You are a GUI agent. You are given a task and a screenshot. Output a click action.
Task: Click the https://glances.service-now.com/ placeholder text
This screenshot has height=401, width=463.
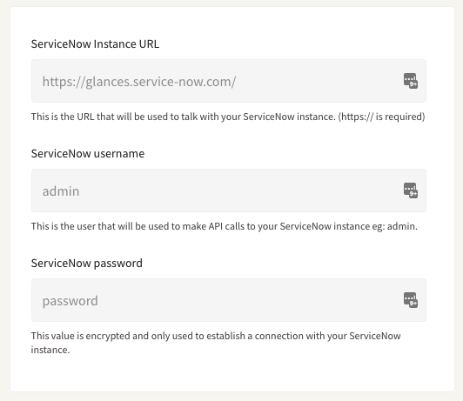click(x=139, y=82)
